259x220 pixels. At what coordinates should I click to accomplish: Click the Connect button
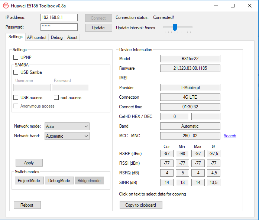(x=98, y=18)
